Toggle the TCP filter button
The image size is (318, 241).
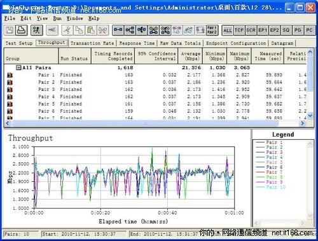coord(239,31)
